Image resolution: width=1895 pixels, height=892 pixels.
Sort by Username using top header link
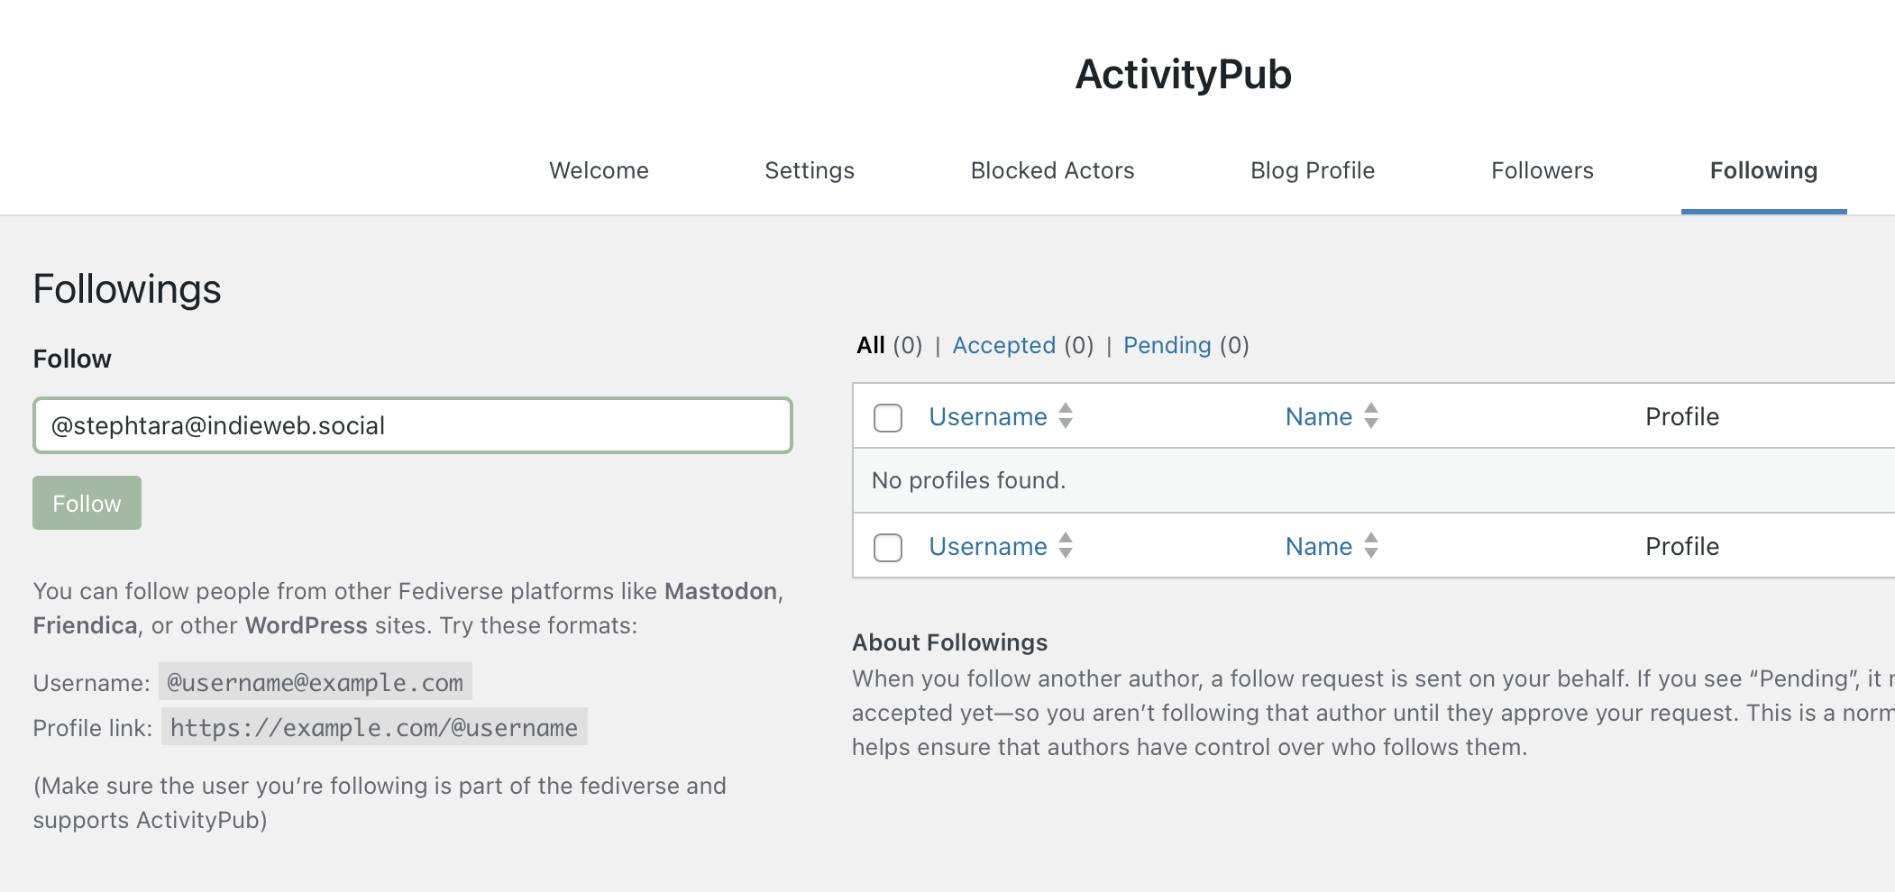[987, 417]
